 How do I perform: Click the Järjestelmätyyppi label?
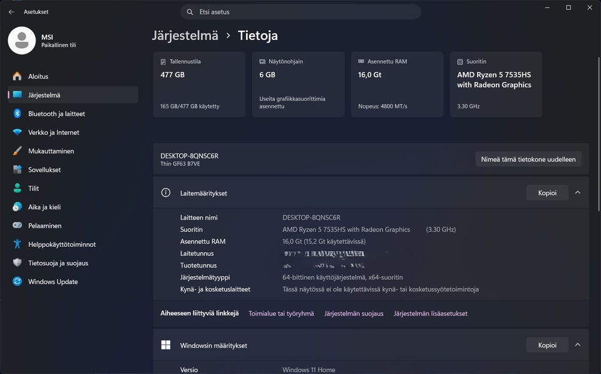[205, 278]
